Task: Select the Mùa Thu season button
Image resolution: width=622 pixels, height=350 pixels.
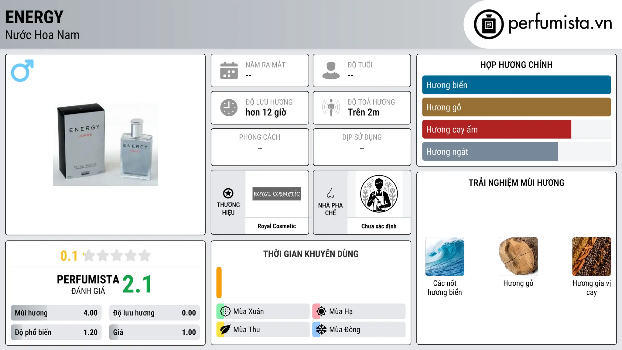Action: click(263, 330)
